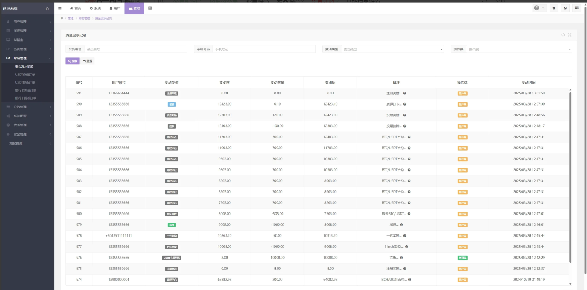Click the water drop icon beside 管理系统
The width and height of the screenshot is (587, 290).
(47, 9)
